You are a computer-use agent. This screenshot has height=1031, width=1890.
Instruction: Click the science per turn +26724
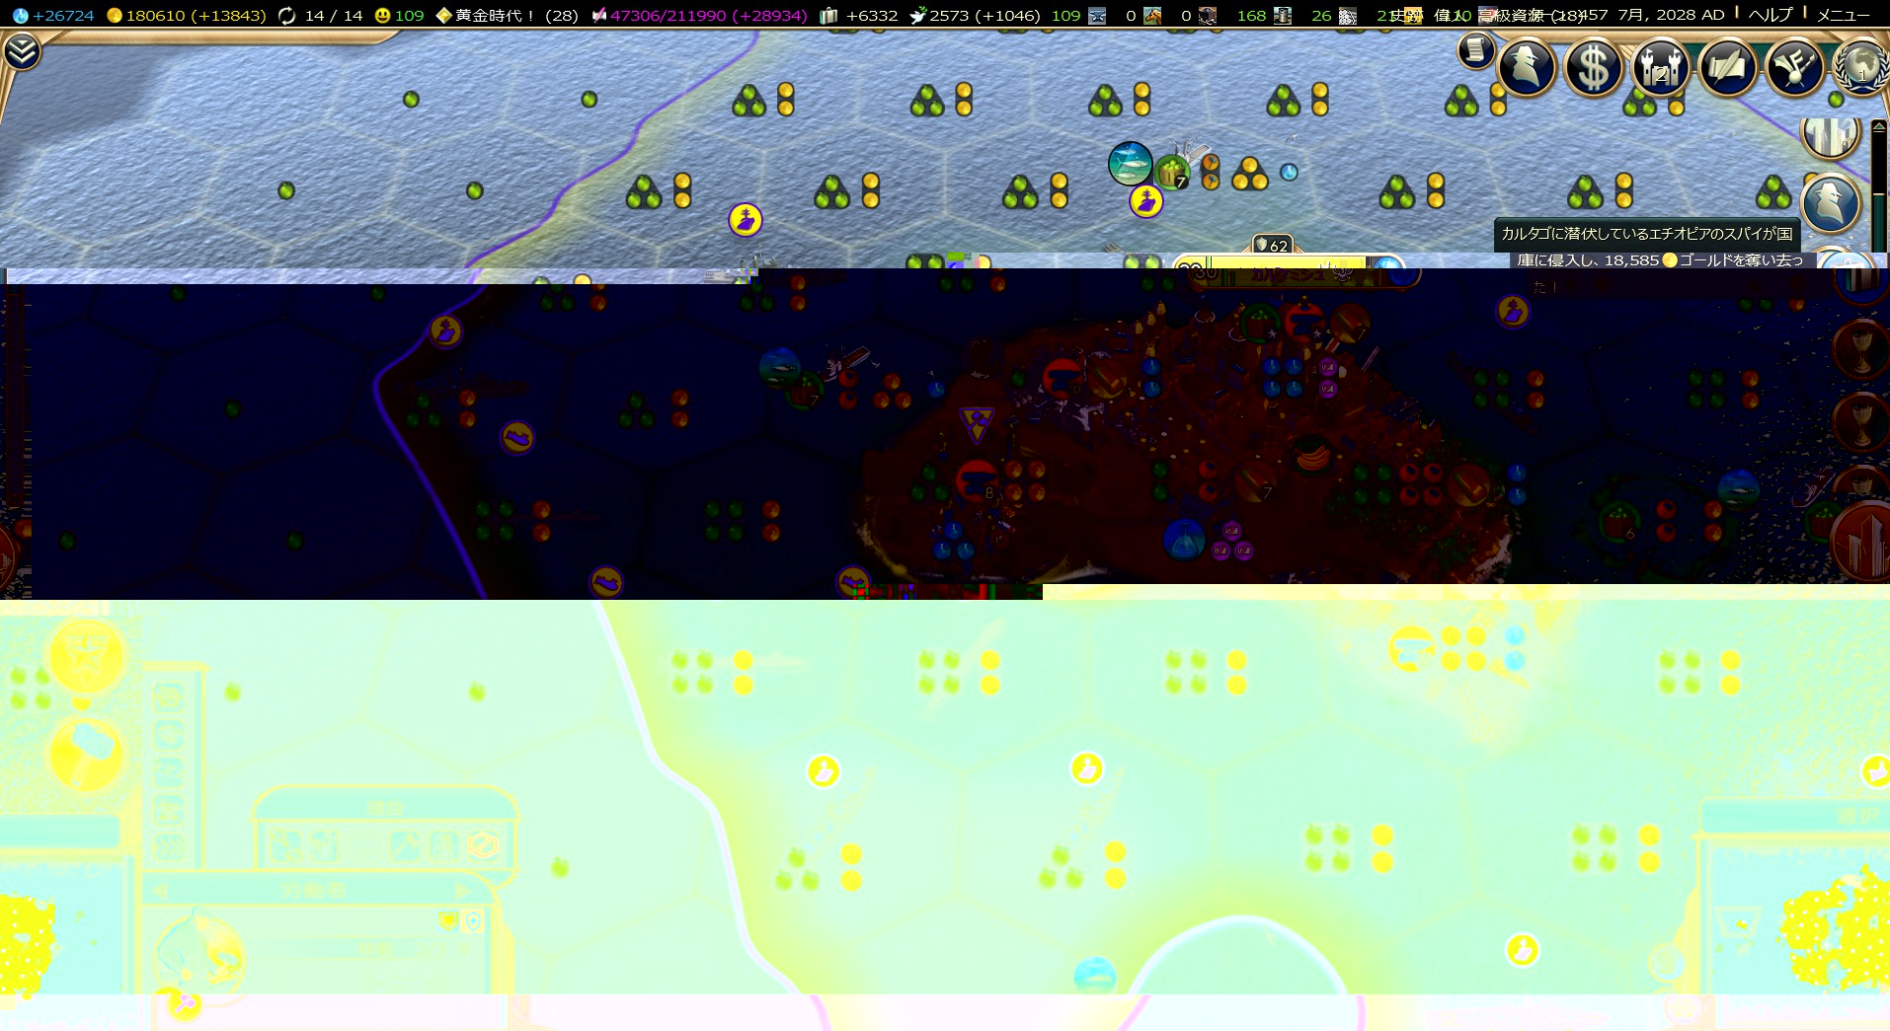click(54, 16)
